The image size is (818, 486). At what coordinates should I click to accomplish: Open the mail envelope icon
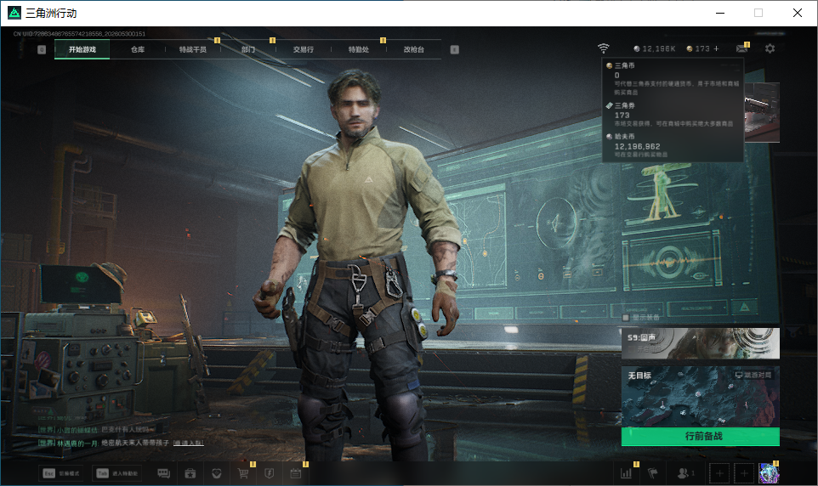[x=741, y=48]
